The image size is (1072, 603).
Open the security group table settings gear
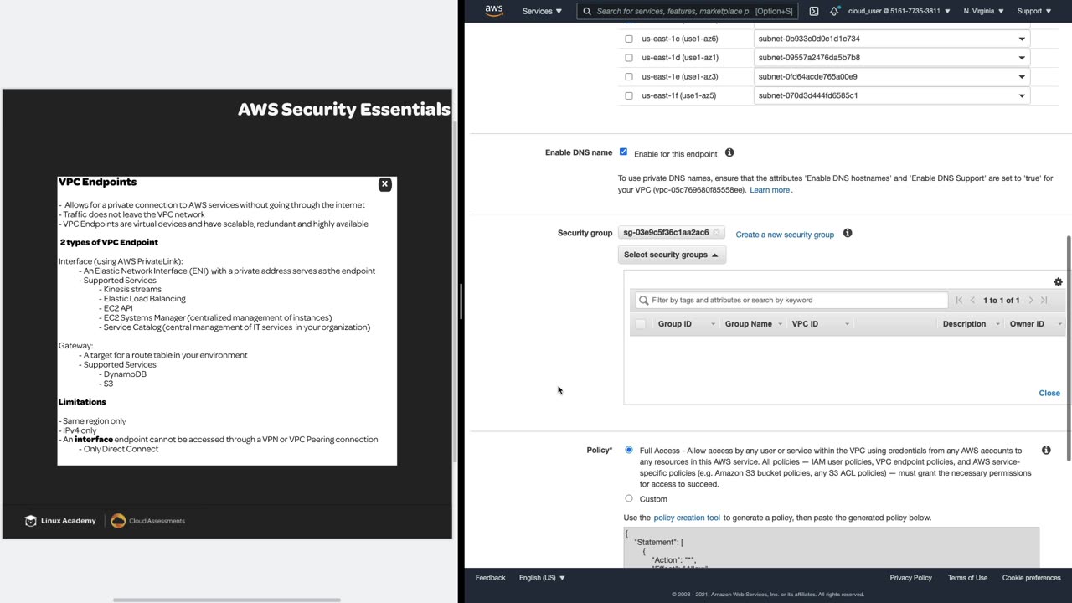(x=1058, y=282)
